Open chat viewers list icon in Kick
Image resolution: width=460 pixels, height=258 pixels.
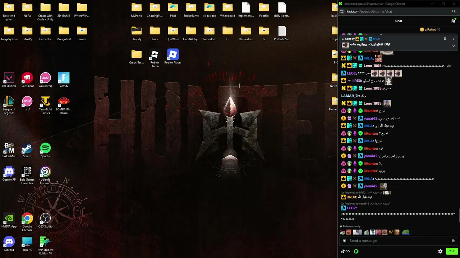point(454,21)
